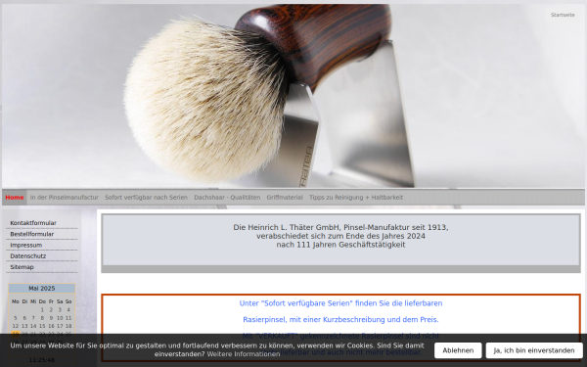Click the Startseite link at top right
This screenshot has height=367, width=587.
(563, 15)
